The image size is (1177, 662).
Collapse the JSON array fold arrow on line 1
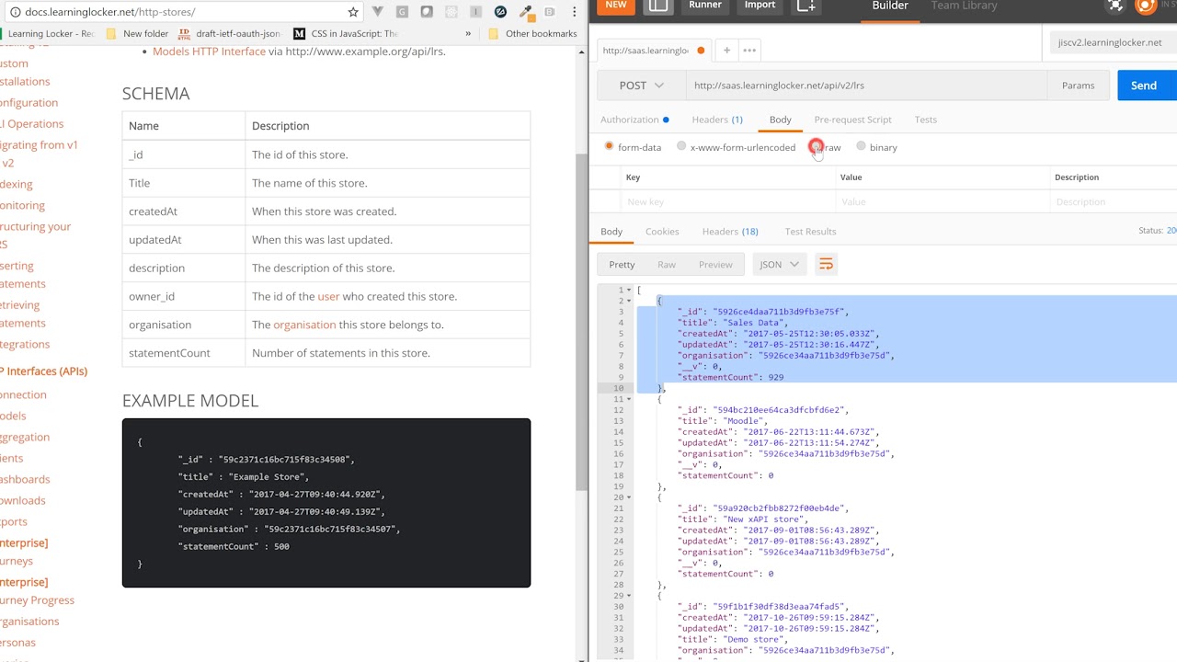coord(628,291)
